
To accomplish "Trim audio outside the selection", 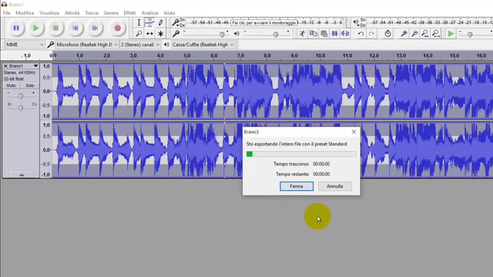I will click(335, 33).
